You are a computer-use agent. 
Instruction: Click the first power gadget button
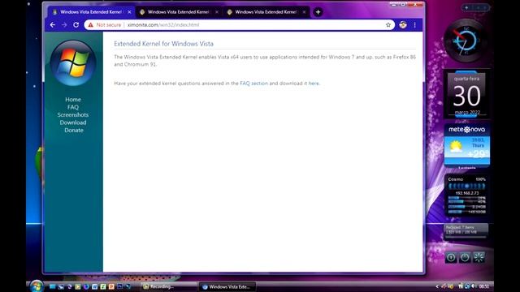tap(451, 257)
